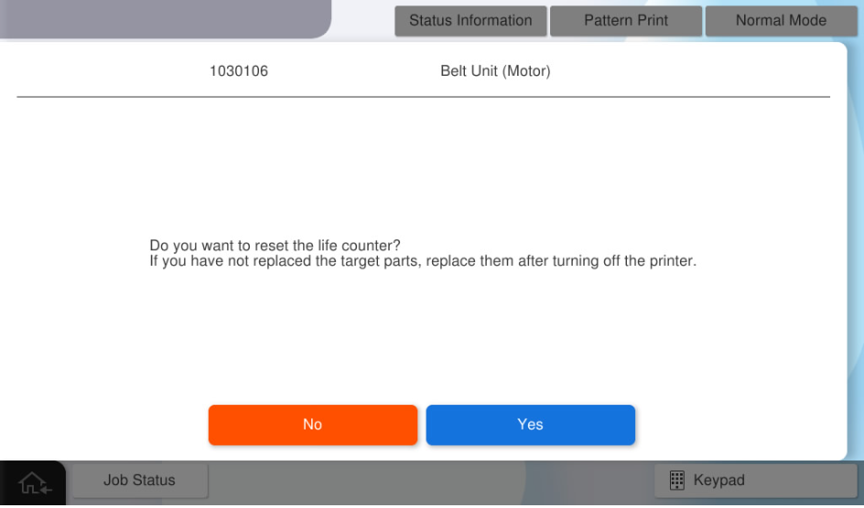Select the Pattern Print tab
Image resolution: width=864 pixels, height=508 pixels.
click(x=626, y=21)
